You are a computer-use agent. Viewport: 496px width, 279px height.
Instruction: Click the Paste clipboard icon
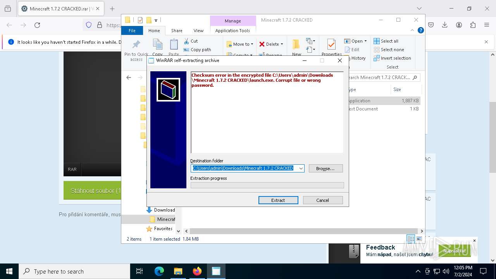tap(174, 44)
